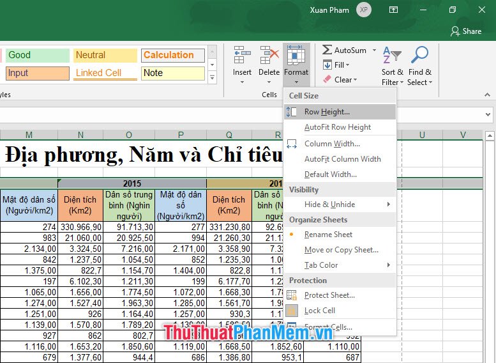Expand the formula bar

pos(488,114)
